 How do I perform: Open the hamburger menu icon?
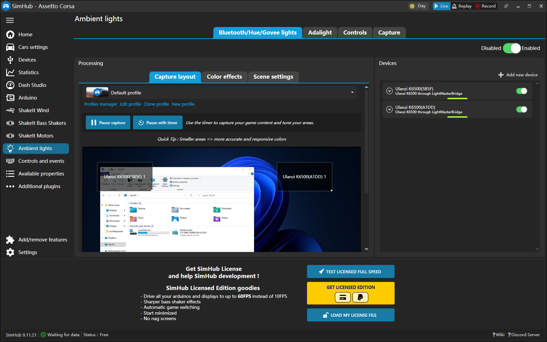10,21
